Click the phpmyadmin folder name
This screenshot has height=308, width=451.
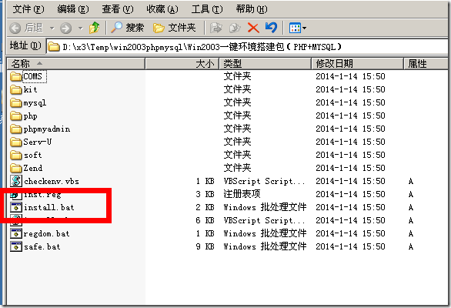(47, 129)
